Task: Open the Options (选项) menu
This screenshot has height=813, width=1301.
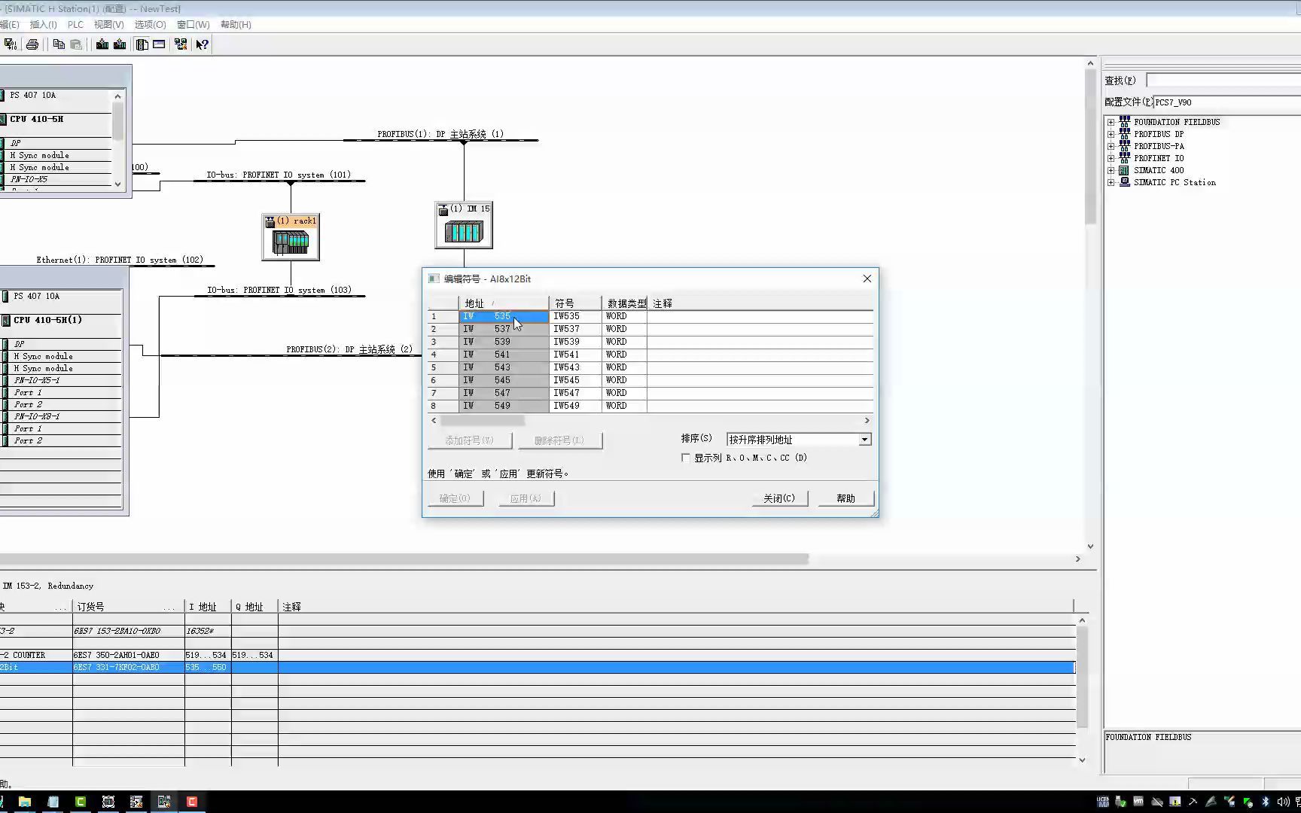Action: pyautogui.click(x=150, y=25)
